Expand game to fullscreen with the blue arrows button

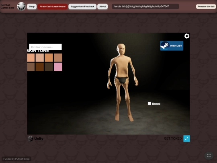(x=186, y=138)
